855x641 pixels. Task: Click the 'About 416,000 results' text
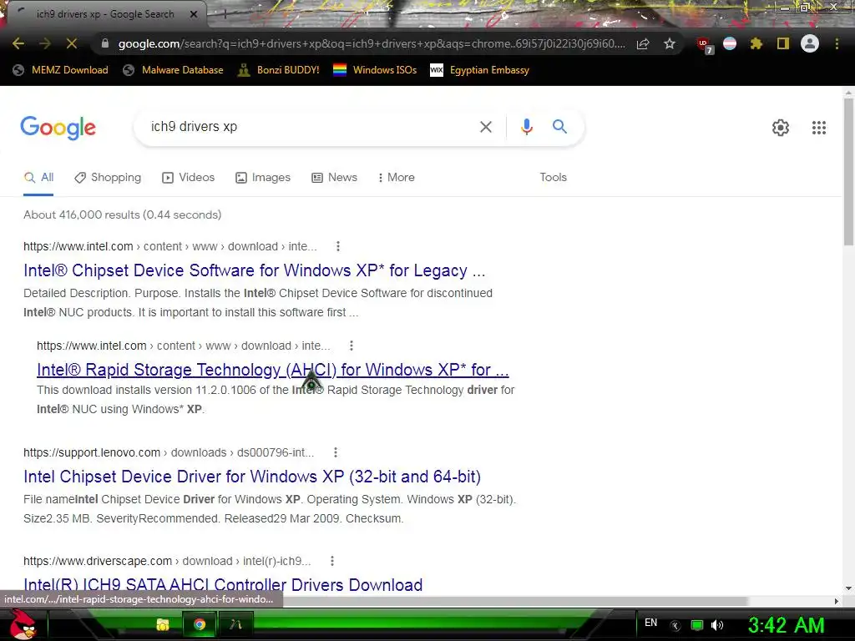coord(122,215)
